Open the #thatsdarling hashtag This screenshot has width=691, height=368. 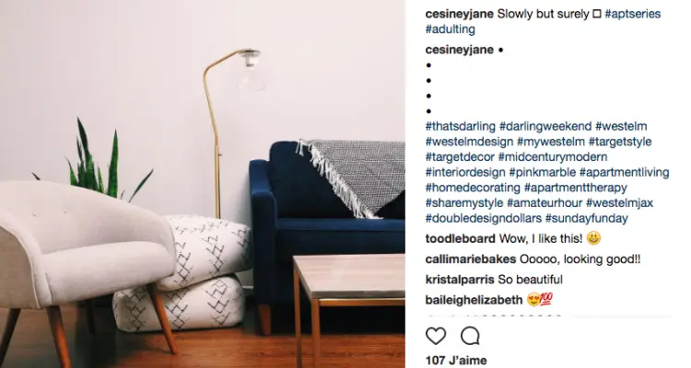(x=461, y=126)
